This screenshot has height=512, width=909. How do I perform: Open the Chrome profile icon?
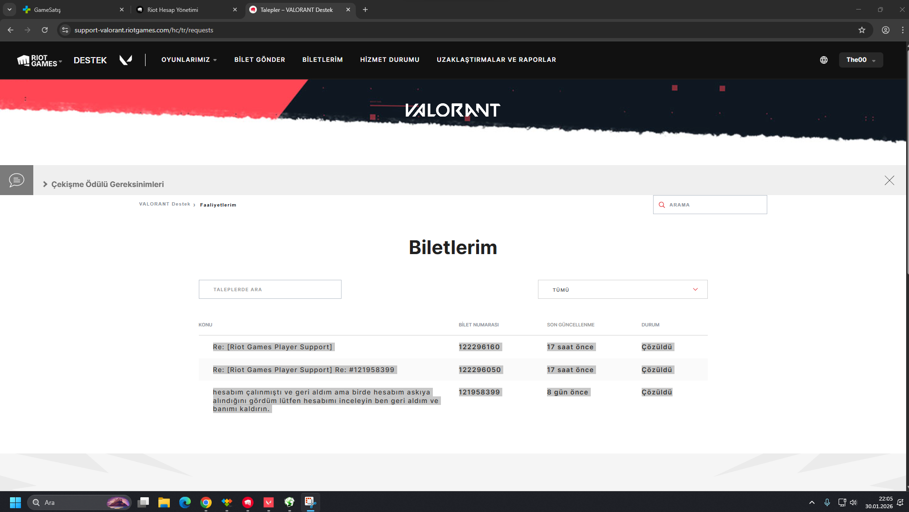coord(886,30)
